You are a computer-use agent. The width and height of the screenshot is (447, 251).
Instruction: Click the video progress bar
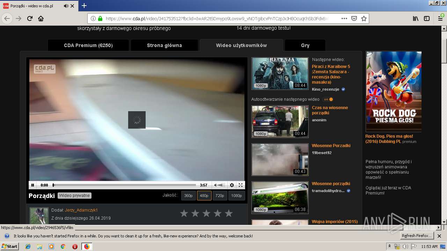coord(124,185)
